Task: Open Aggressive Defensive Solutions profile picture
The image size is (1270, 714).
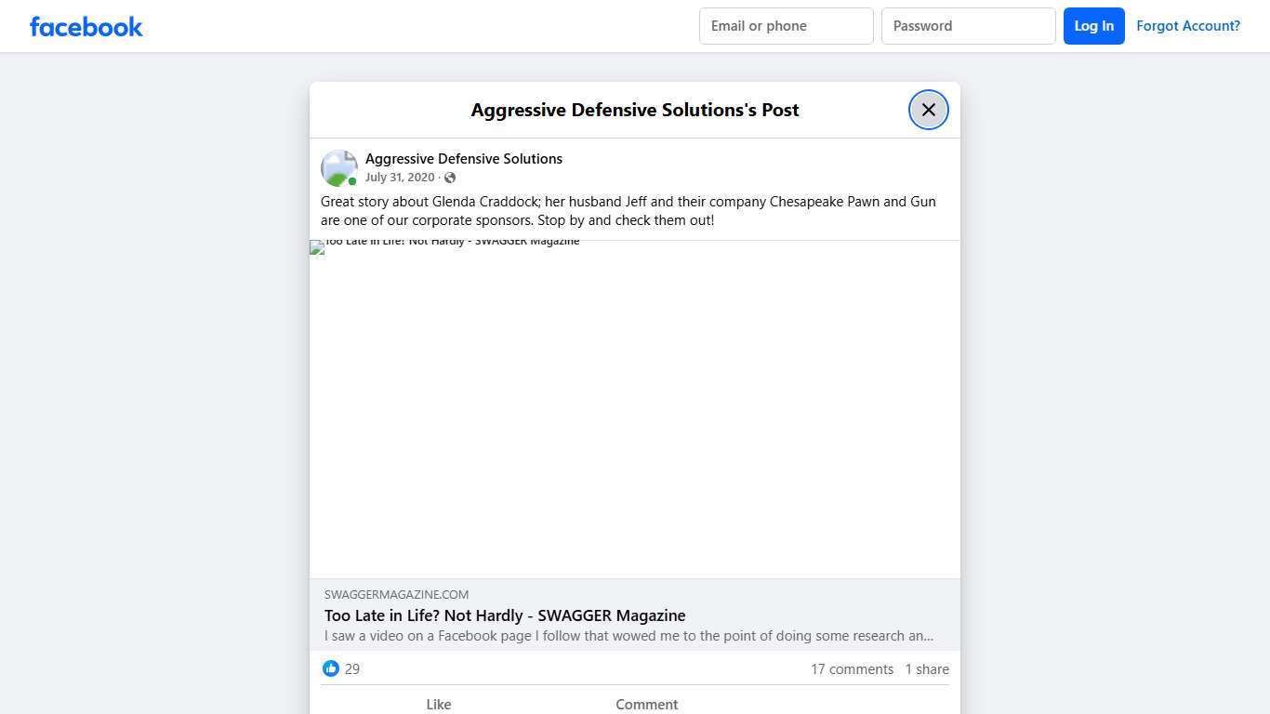Action: [338, 167]
